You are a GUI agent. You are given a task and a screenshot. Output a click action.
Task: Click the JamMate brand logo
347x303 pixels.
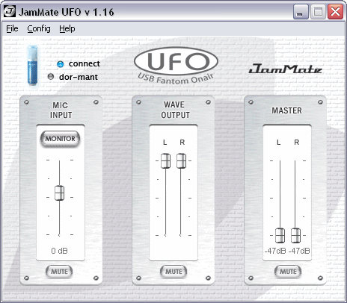286,69
